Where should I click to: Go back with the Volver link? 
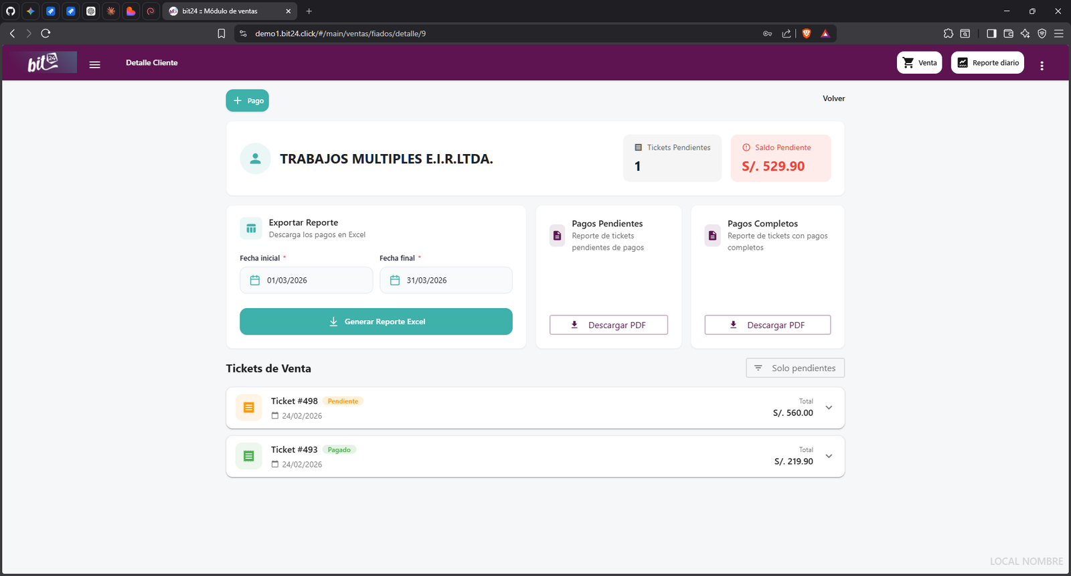click(x=833, y=98)
